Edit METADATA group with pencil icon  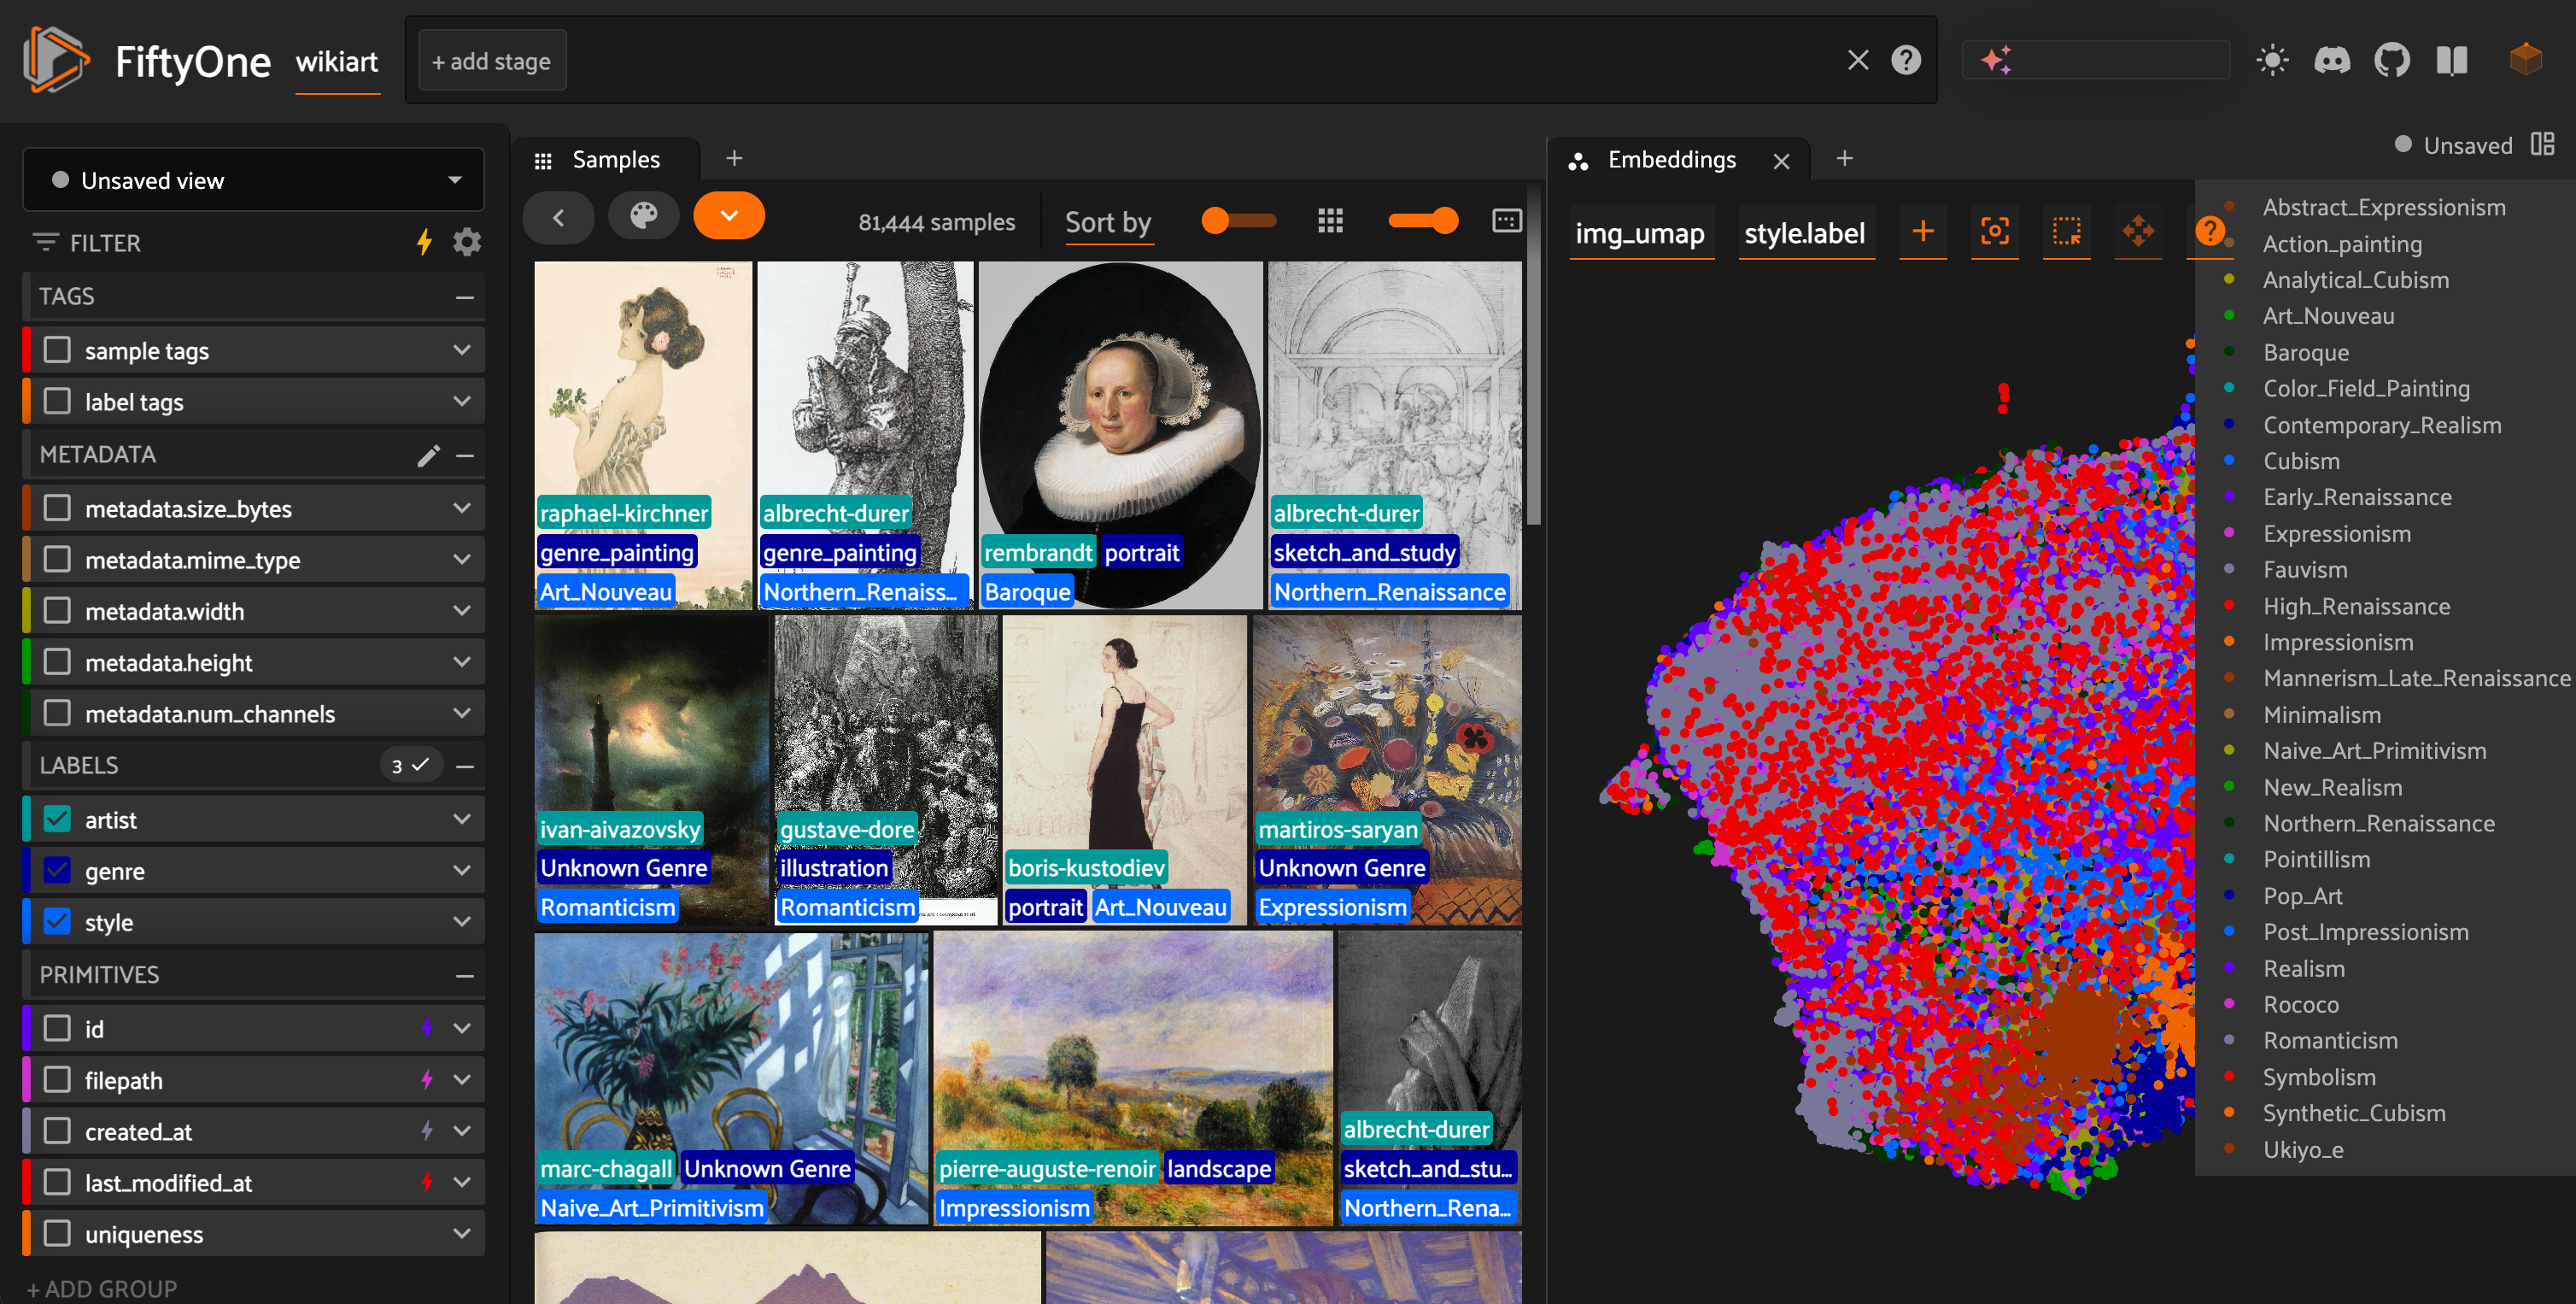(x=428, y=455)
